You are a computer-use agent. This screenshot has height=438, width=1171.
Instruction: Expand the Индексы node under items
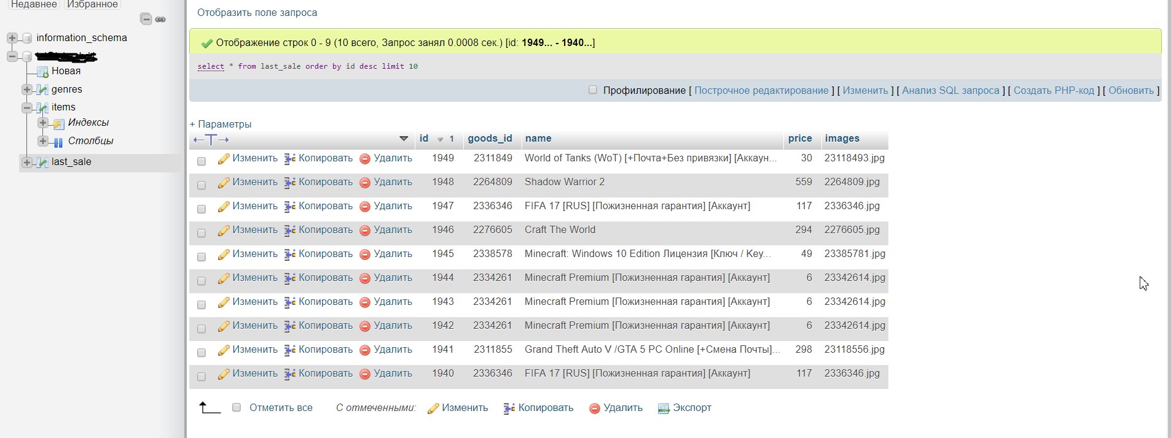42,123
